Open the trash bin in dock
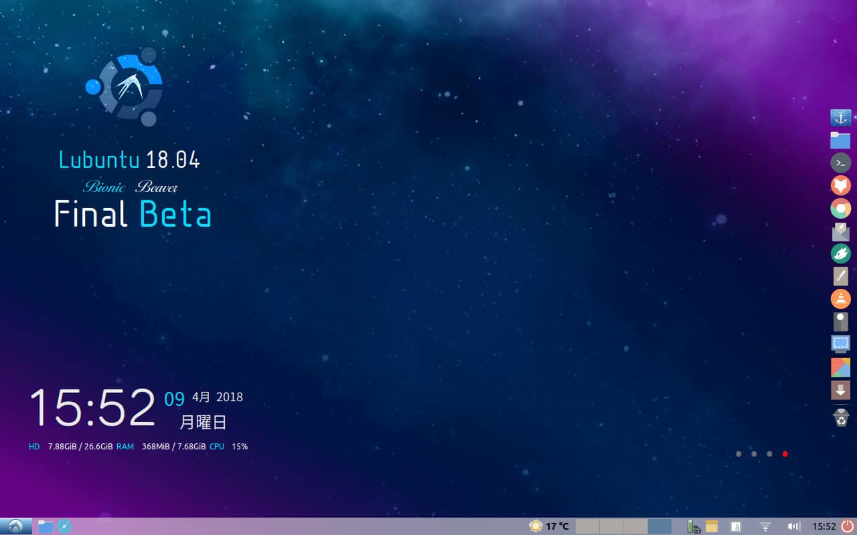 tap(840, 417)
